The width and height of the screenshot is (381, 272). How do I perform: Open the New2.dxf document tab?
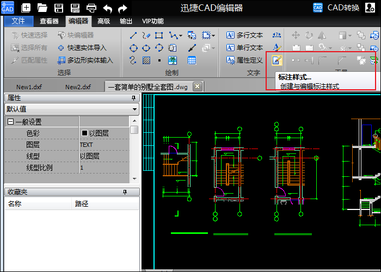coord(78,86)
